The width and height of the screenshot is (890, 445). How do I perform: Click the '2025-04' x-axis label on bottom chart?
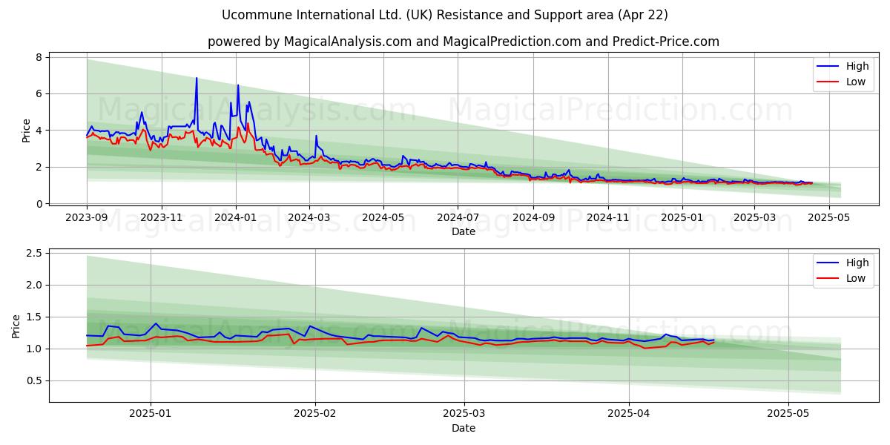pos(629,415)
